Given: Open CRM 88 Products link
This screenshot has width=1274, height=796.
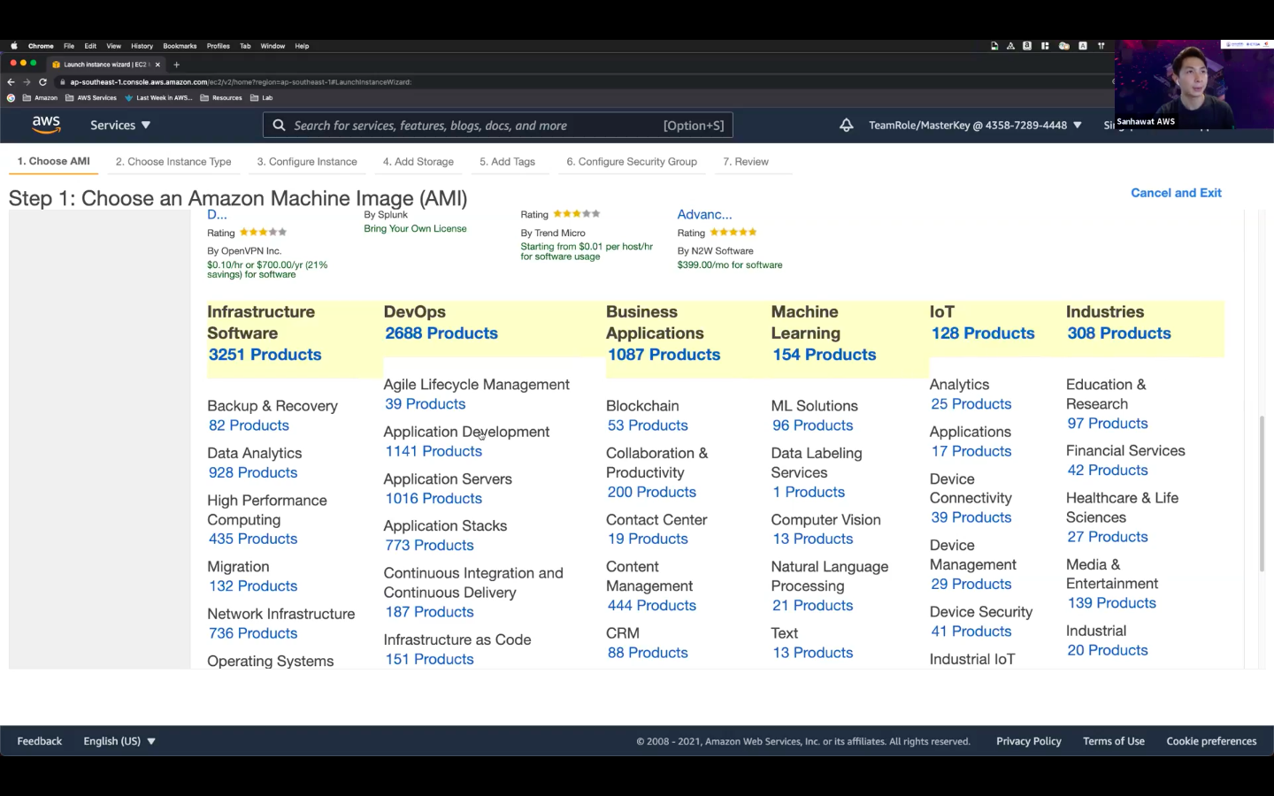Looking at the screenshot, I should pos(648,653).
